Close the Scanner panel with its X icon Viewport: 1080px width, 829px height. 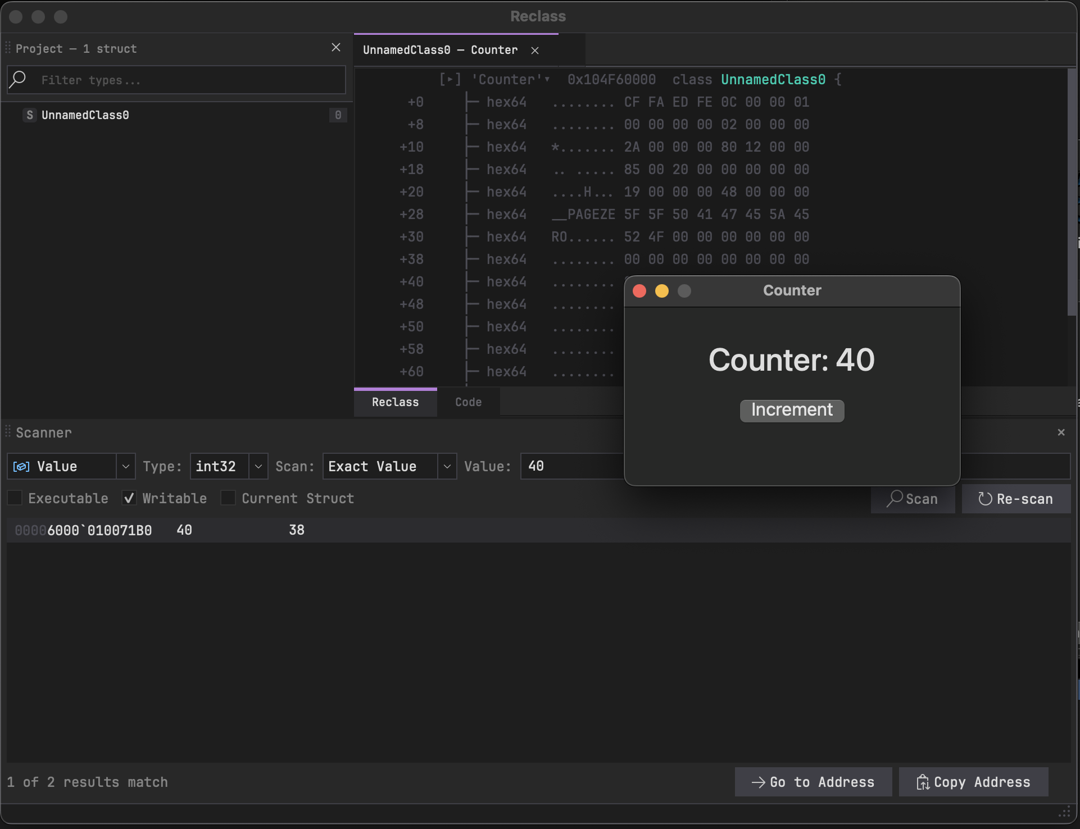point(1061,432)
